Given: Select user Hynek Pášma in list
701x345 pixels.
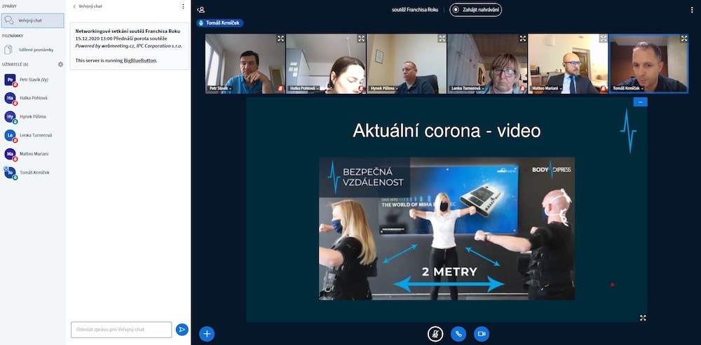Looking at the screenshot, I should [x=32, y=116].
